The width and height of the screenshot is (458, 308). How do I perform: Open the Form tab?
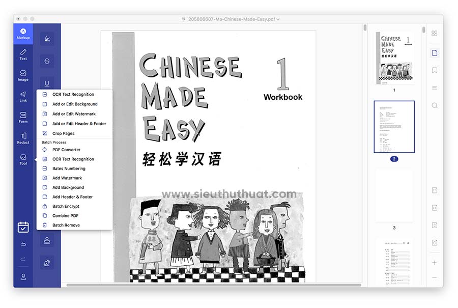point(23,118)
